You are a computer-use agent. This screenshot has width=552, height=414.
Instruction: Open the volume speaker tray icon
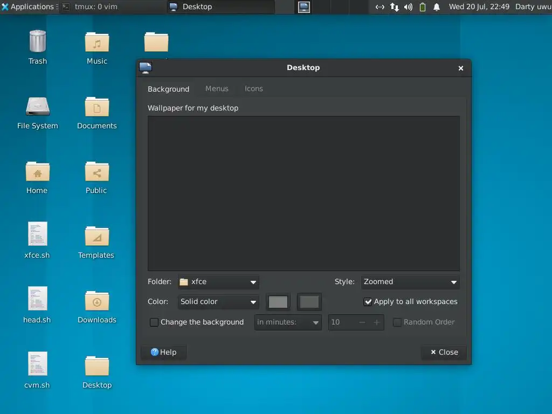pos(409,6)
